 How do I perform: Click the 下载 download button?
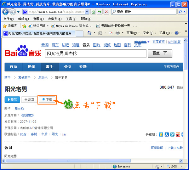pos(47,99)
